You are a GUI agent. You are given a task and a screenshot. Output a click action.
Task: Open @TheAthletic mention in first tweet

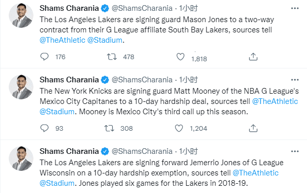(x=62, y=40)
